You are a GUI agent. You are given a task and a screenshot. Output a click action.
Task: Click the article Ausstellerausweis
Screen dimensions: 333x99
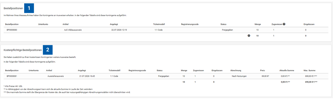[x=56, y=76]
